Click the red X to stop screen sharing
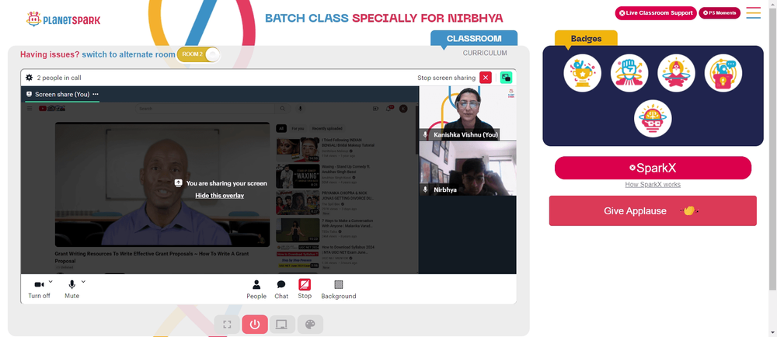The image size is (777, 337). [x=486, y=78]
